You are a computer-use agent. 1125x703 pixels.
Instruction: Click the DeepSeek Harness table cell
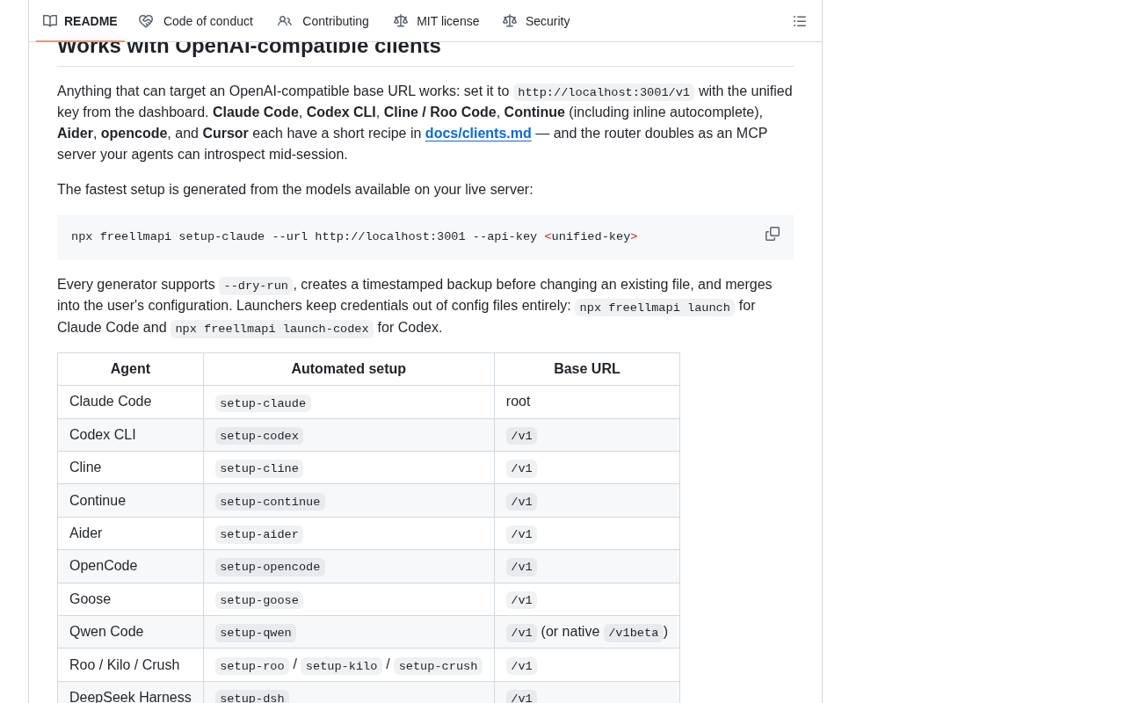[130, 693]
